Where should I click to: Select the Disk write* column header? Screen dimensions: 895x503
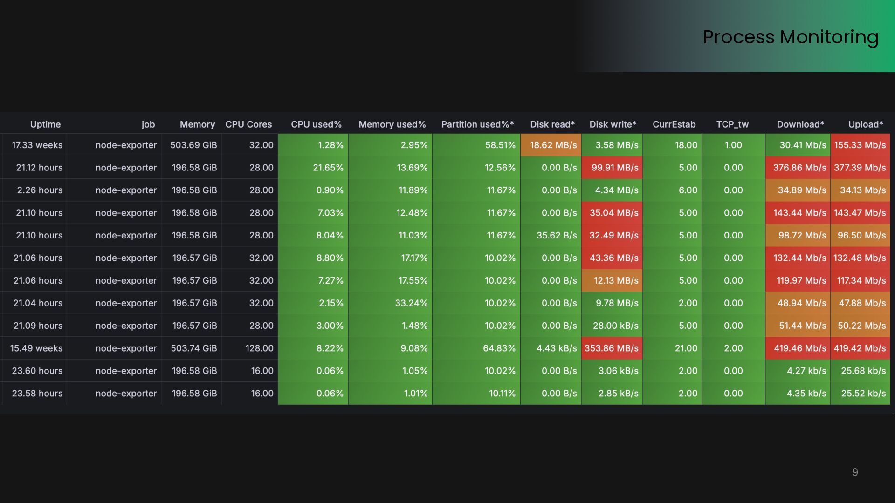tap(613, 124)
